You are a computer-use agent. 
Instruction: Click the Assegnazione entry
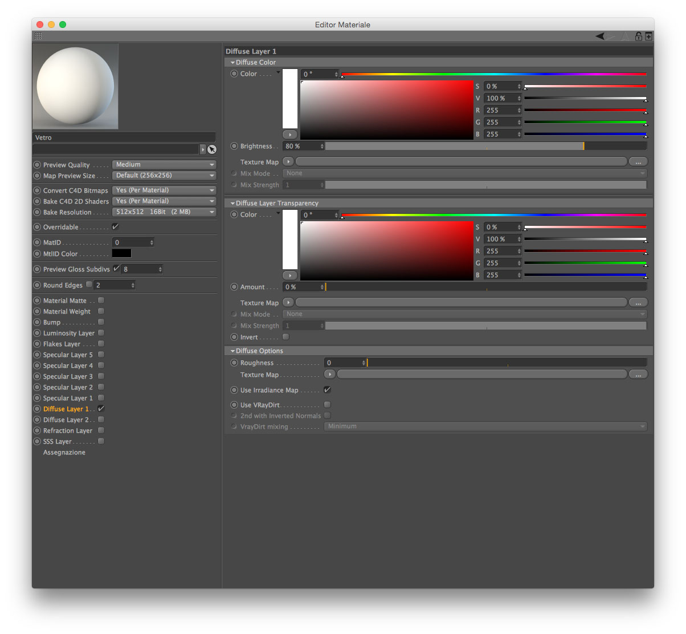pos(64,452)
